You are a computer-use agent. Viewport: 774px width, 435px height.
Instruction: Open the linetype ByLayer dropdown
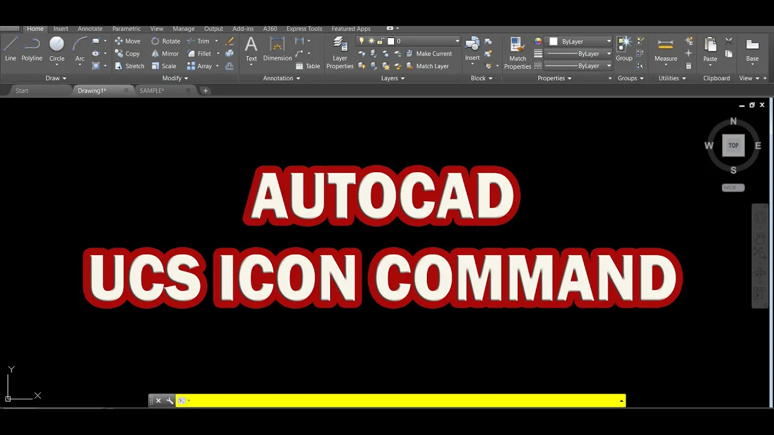click(x=579, y=66)
